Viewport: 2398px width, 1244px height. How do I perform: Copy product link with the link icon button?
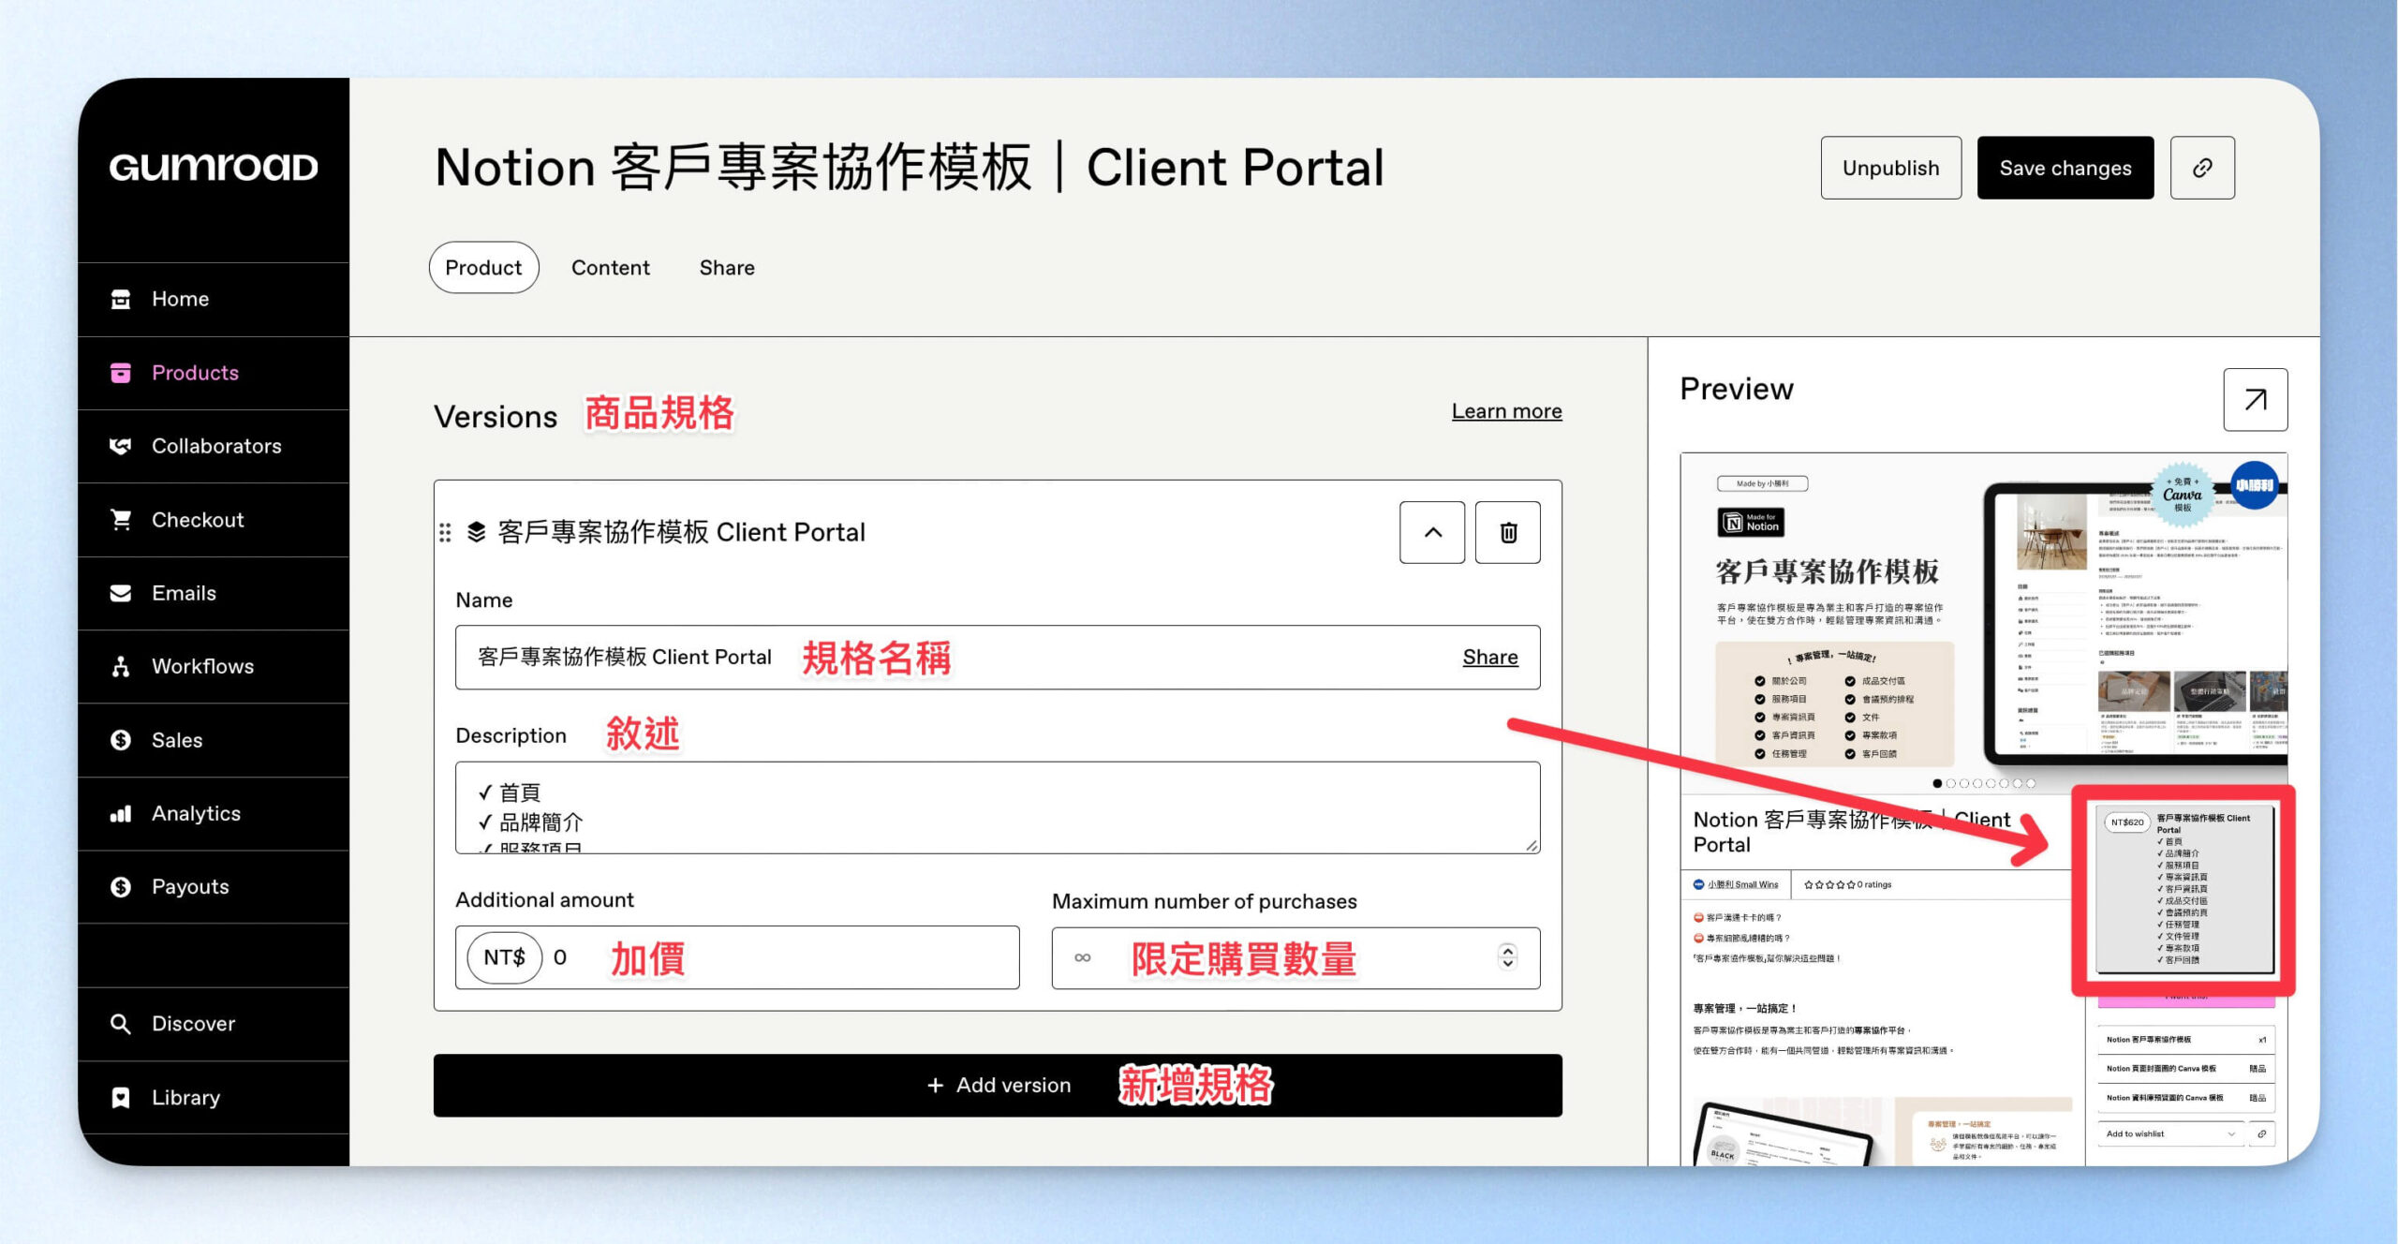(2202, 168)
